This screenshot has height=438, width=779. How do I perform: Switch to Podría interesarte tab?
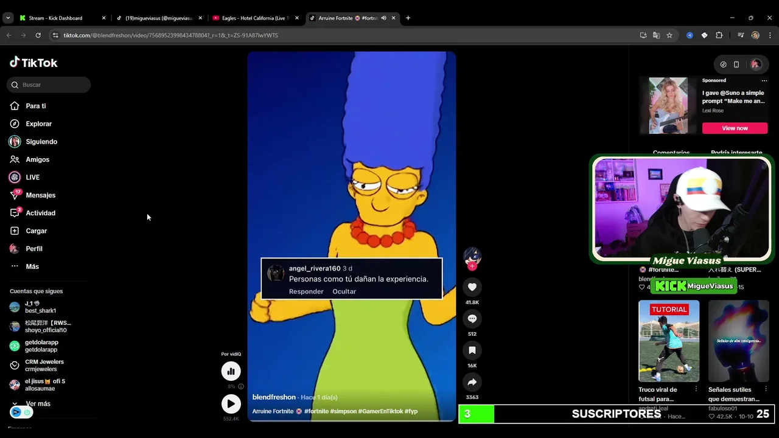click(736, 153)
